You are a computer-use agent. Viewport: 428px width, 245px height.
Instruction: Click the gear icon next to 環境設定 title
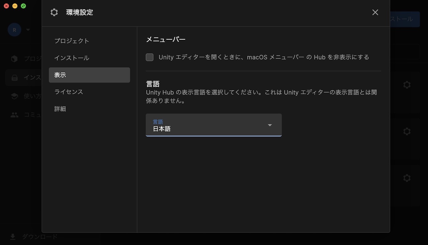(54, 12)
